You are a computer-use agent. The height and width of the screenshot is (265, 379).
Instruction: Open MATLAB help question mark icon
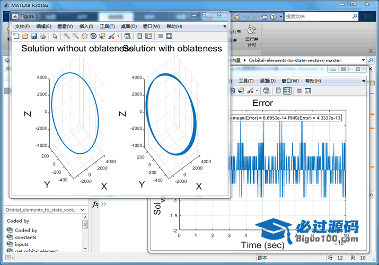click(274, 16)
